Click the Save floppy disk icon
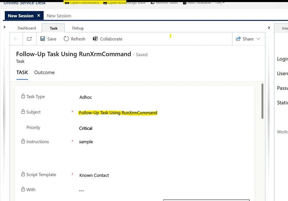This screenshot has height=201, width=288. [x=43, y=39]
